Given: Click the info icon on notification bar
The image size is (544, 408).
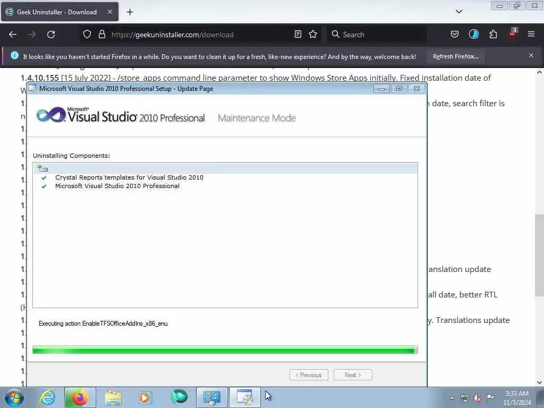Looking at the screenshot, I should (14, 55).
